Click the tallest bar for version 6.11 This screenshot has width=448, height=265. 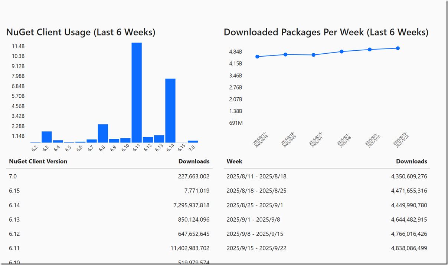(x=137, y=93)
